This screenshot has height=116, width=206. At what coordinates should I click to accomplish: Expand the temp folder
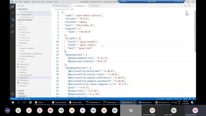click(x=22, y=62)
